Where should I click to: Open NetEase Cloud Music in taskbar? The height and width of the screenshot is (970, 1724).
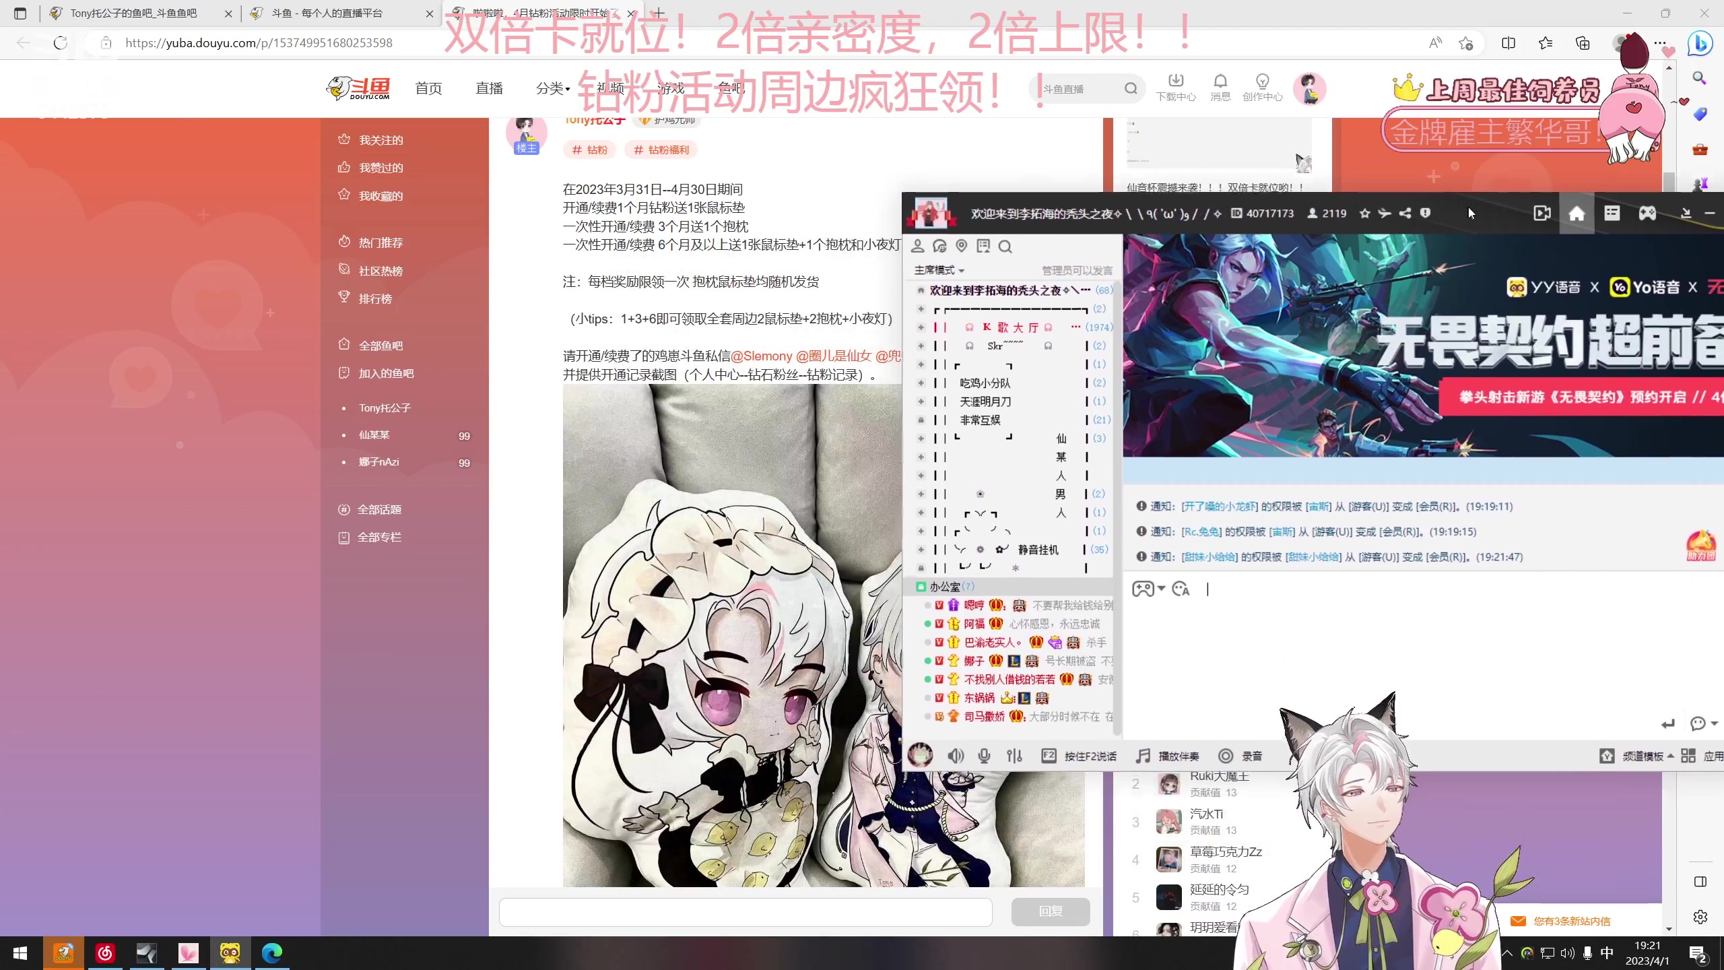click(x=105, y=953)
